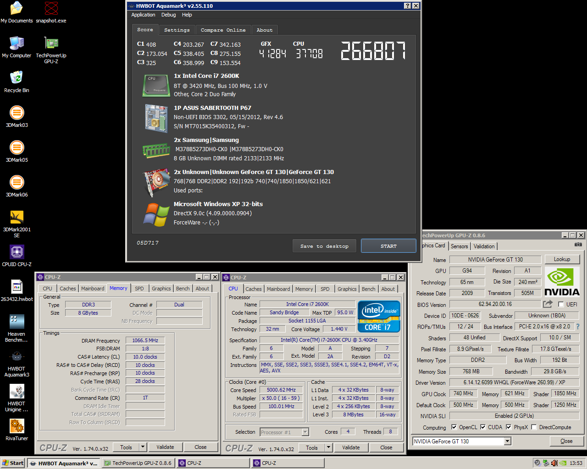
Task: Expand Tools dropdown arrow in Memory CPU-Z
Action: pyautogui.click(x=143, y=447)
